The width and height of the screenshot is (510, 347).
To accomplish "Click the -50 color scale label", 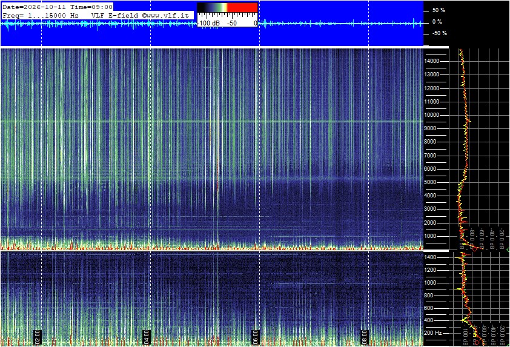I will 231,23.
